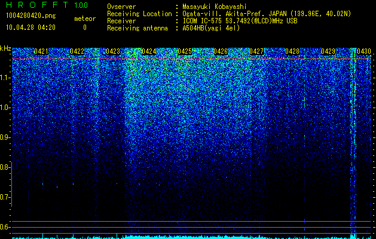Click the 0425 time marker
Screen dimensions: 376x239
[185, 51]
